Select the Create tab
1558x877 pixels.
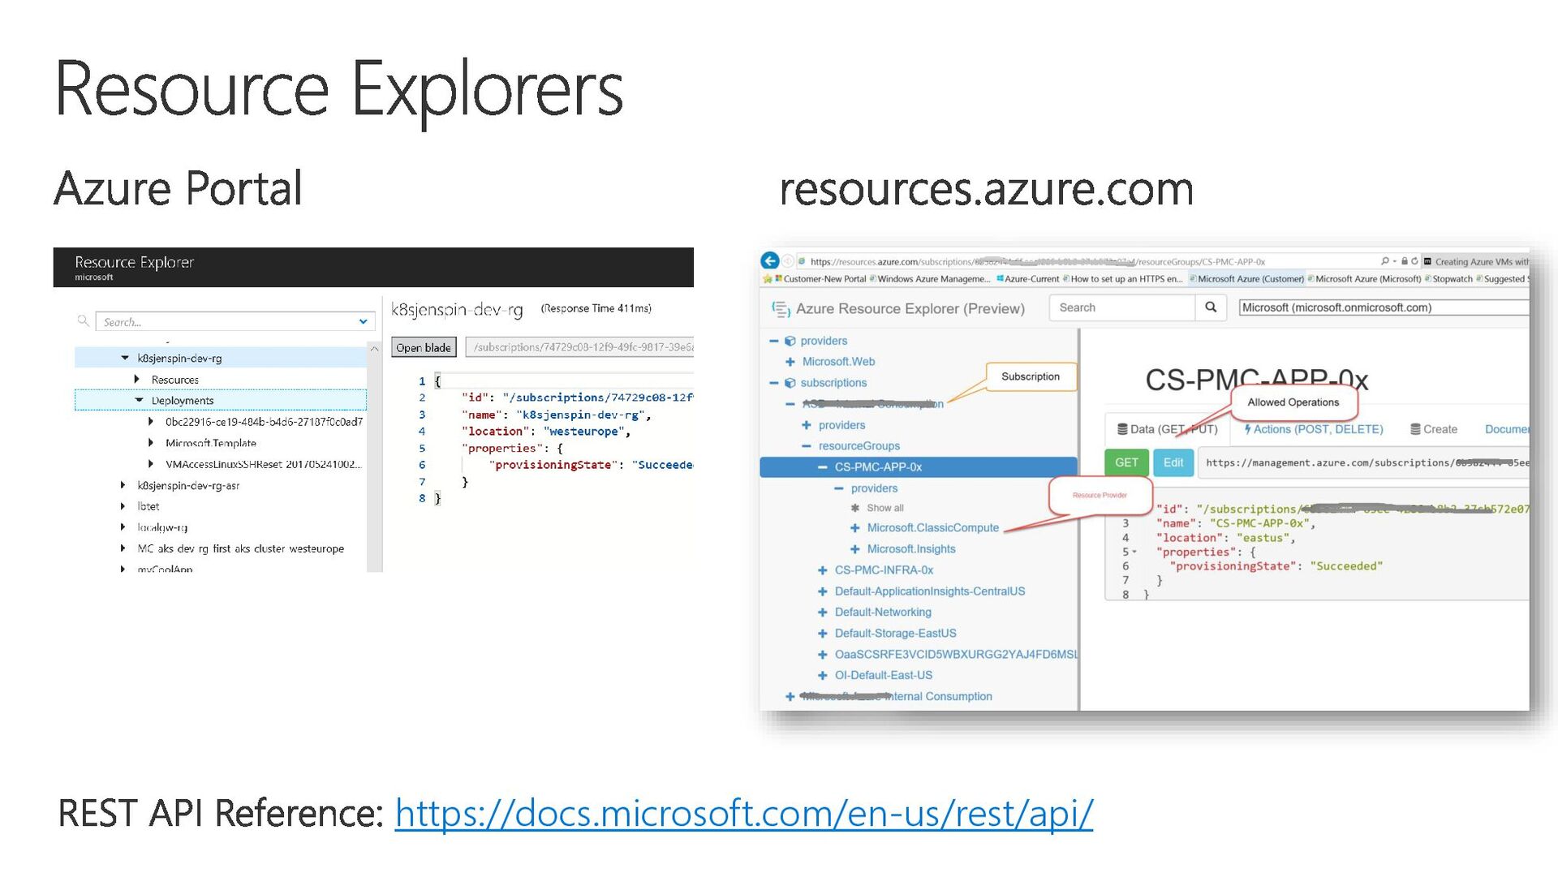pyautogui.click(x=1434, y=429)
